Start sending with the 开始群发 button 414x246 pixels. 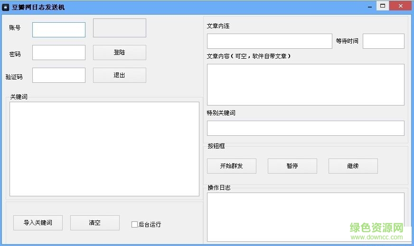tap(232, 166)
